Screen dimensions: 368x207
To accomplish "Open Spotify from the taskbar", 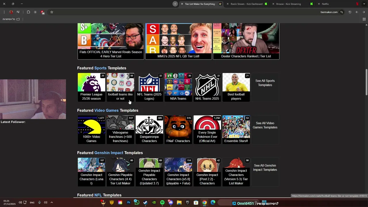I will coord(162,202).
